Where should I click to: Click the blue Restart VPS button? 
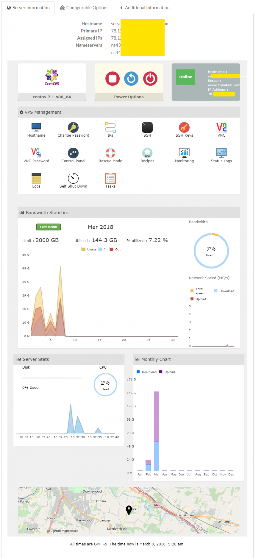131,79
